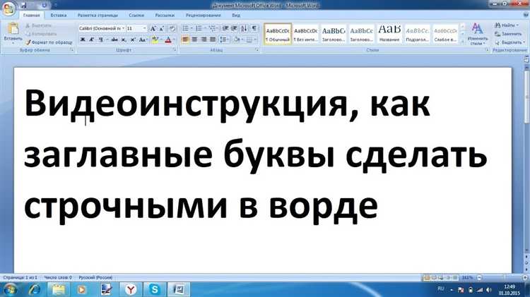Open the Windows Start button
This screenshot has width=530, height=297.
point(9,289)
